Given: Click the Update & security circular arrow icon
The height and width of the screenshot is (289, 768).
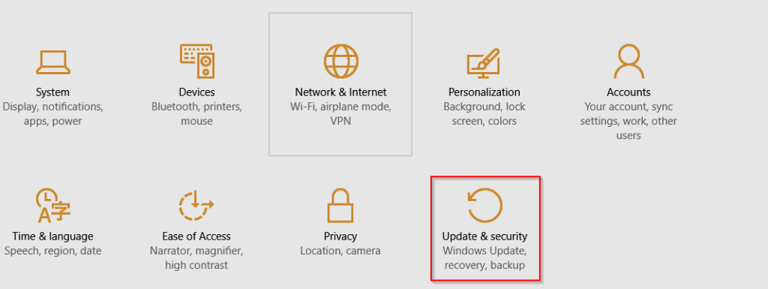Looking at the screenshot, I should tap(485, 205).
